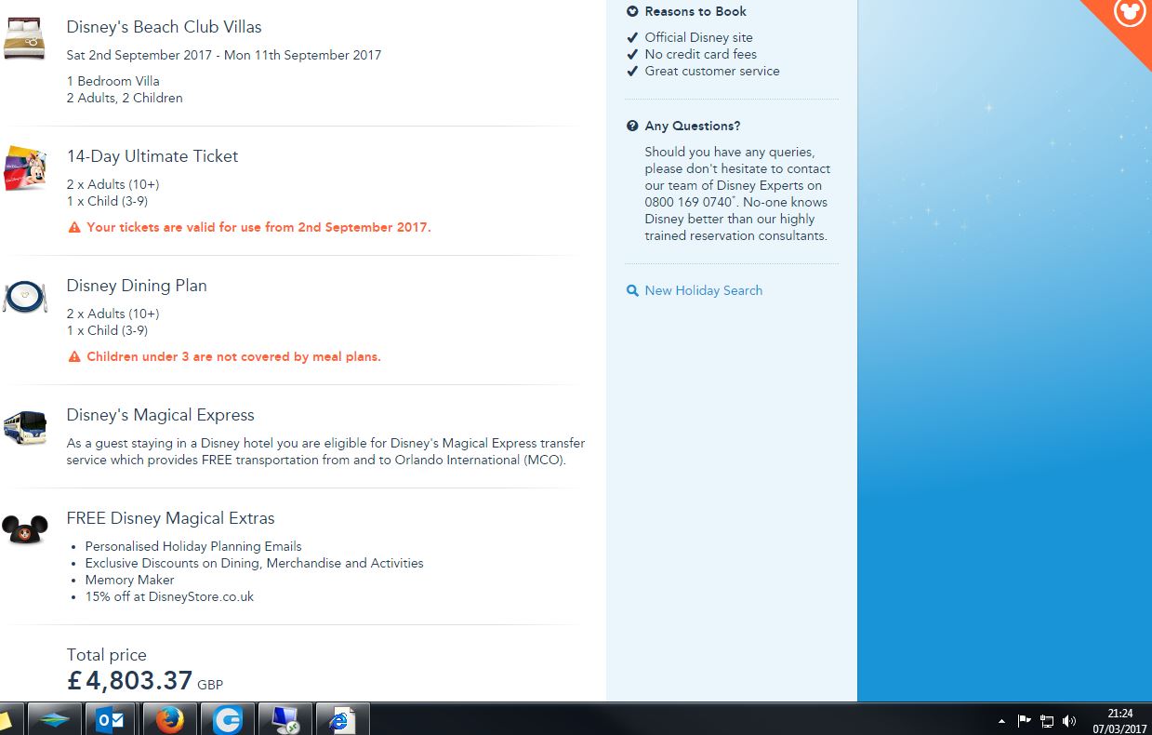The height and width of the screenshot is (735, 1152).
Task: Click the ticket cards icon beside 14-Day Ultimate Ticket
Action: pos(24,167)
